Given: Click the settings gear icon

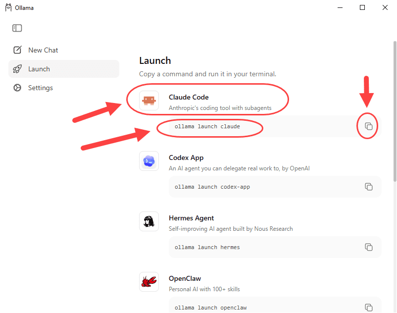Looking at the screenshot, I should pyautogui.click(x=17, y=88).
